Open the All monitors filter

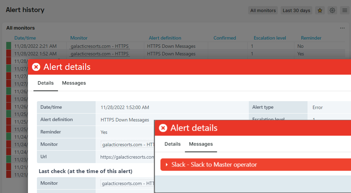[x=263, y=10]
